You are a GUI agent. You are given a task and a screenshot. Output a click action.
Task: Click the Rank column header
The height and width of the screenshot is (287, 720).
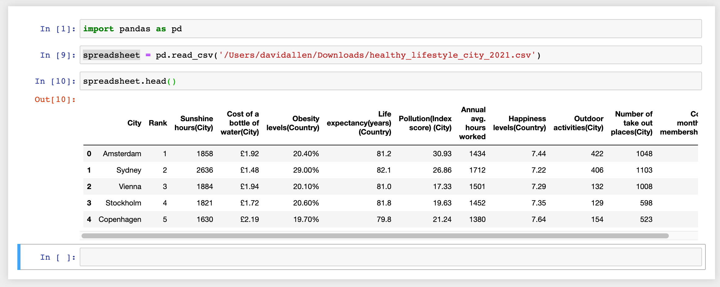158,123
